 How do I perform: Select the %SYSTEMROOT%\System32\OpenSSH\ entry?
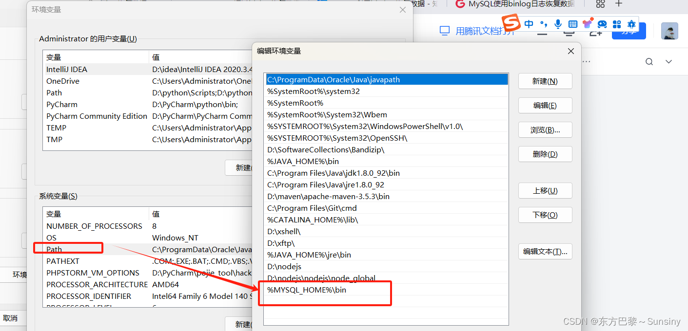[x=387, y=138]
